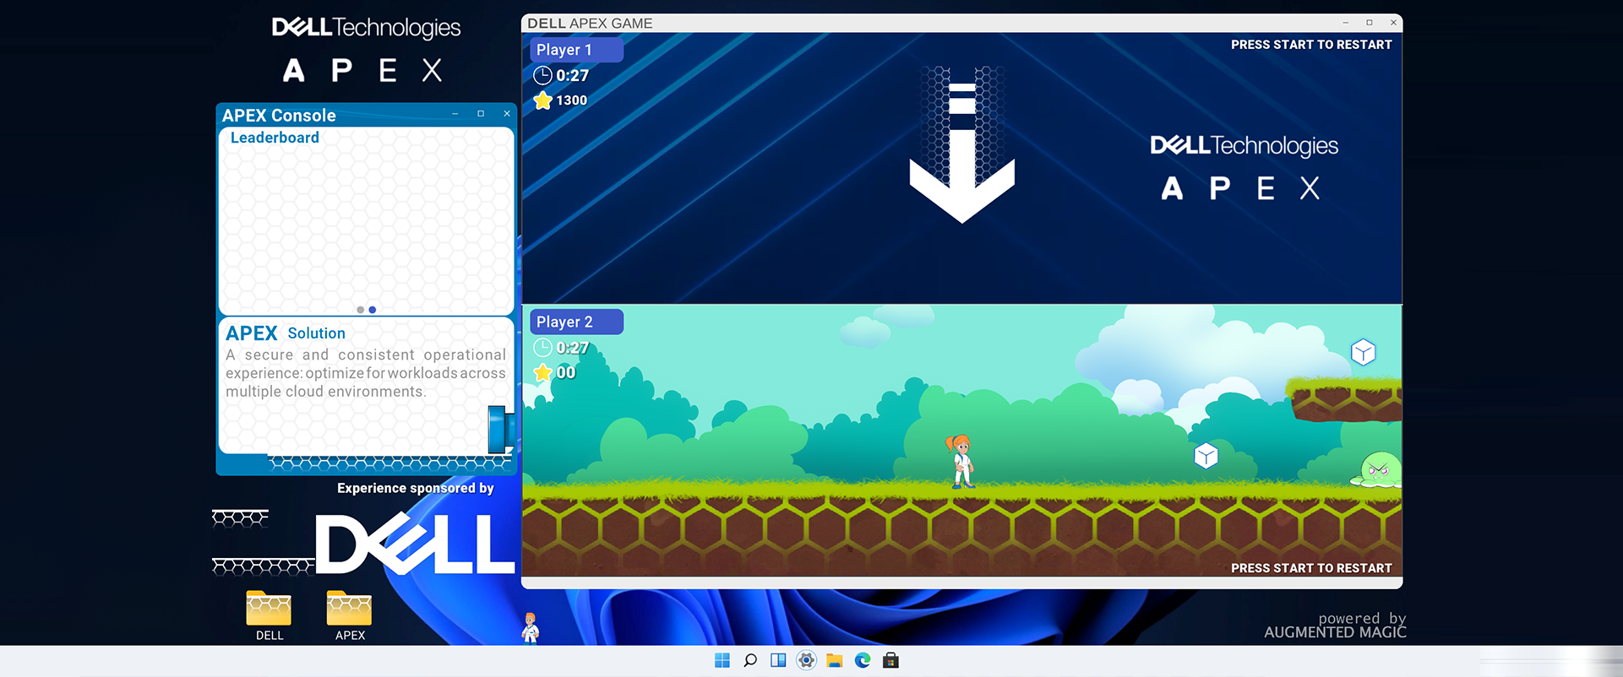The image size is (1623, 677).
Task: Click the Player 2 score star icon
Action: [x=542, y=372]
